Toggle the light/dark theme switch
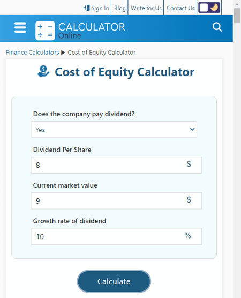The height and width of the screenshot is (298, 241). pyautogui.click(x=209, y=8)
